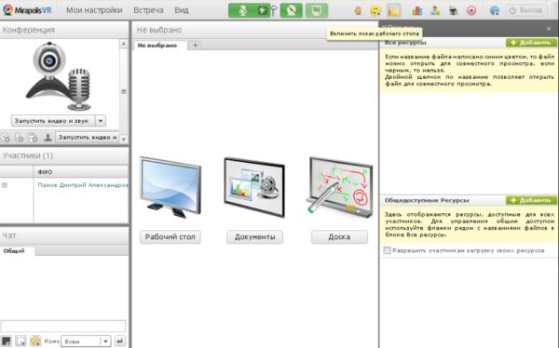Open the Вид menu

tap(182, 10)
